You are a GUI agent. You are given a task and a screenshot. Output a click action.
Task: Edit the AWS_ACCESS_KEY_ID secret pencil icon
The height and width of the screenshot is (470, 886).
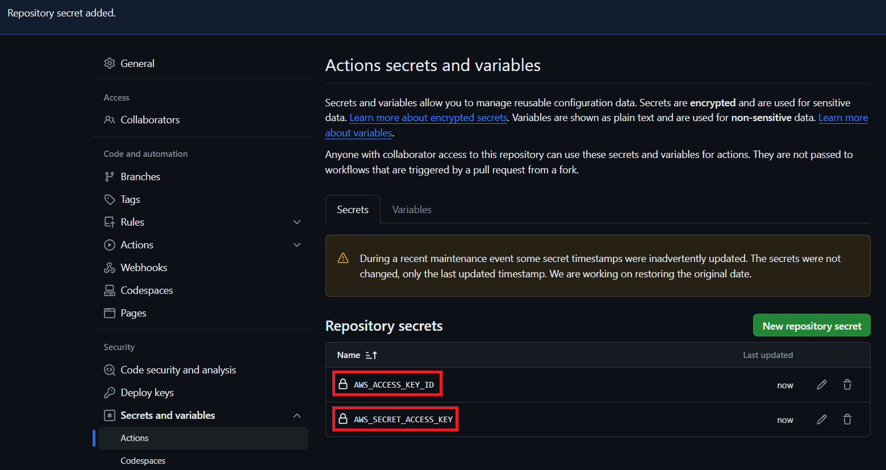pos(822,385)
